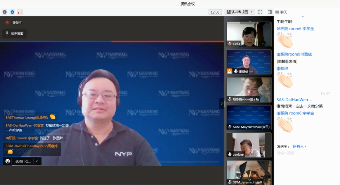The height and width of the screenshot is (185, 340).
Task: Select the 哈职院room孟子杨 video thumbnail
Action: coord(249,90)
